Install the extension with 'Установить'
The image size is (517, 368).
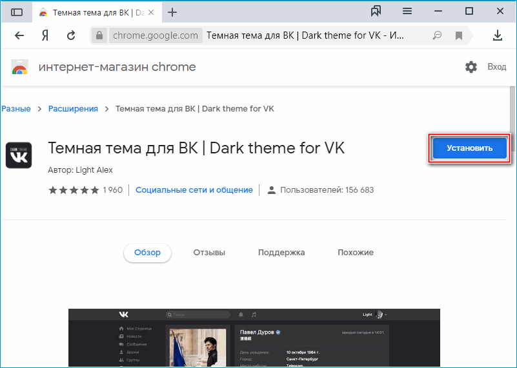coord(469,148)
